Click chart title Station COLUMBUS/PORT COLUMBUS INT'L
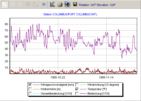 pos(70,14)
